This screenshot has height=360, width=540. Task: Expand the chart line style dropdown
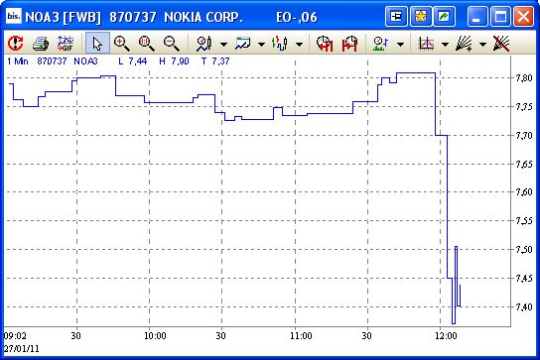click(262, 44)
